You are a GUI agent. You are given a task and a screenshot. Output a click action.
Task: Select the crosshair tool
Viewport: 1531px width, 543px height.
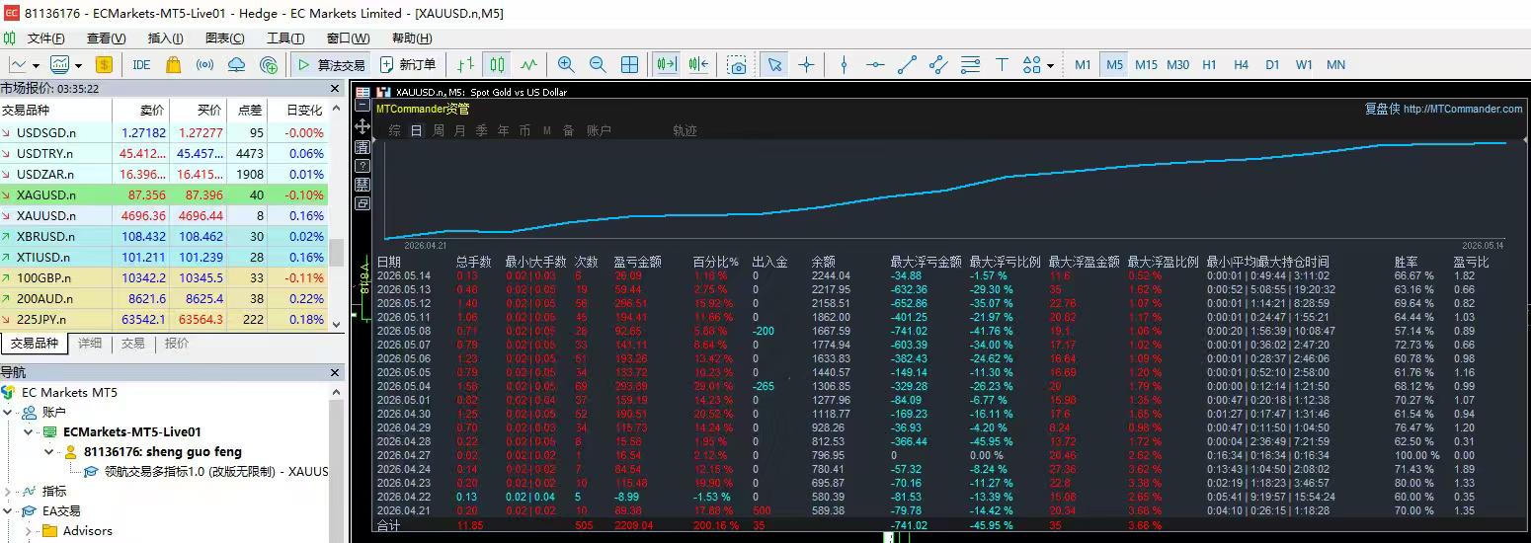pos(807,65)
